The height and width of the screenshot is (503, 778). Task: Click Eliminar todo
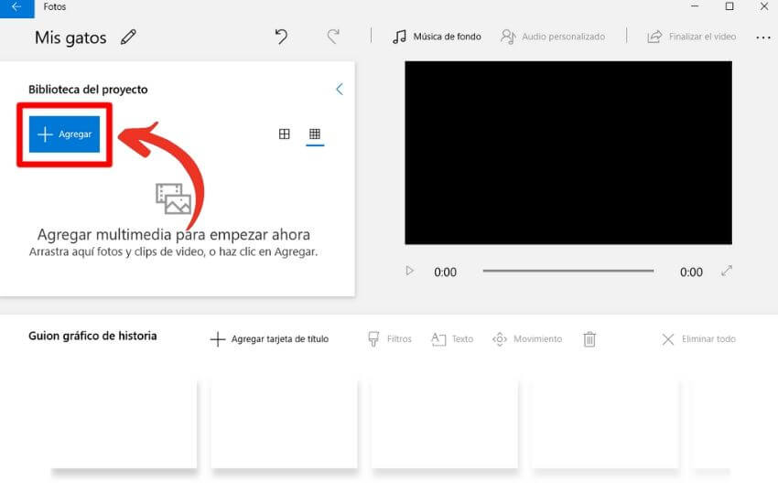click(698, 339)
